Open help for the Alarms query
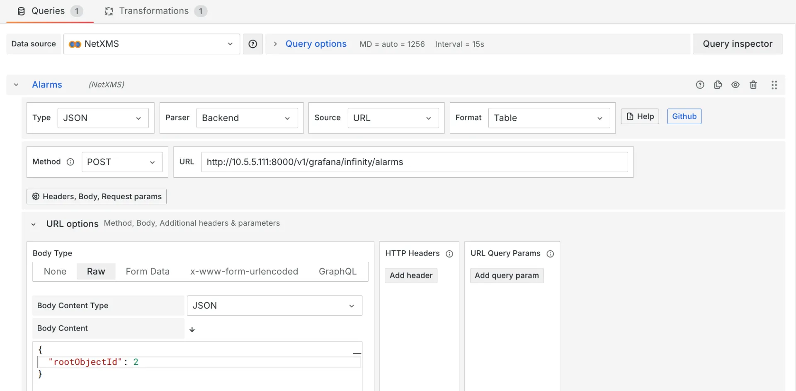Image resolution: width=796 pixels, height=391 pixels. [700, 84]
